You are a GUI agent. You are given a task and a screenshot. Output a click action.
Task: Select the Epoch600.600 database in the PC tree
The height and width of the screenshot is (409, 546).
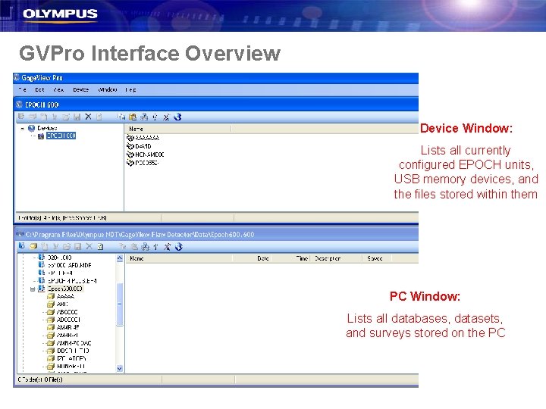[x=64, y=289]
